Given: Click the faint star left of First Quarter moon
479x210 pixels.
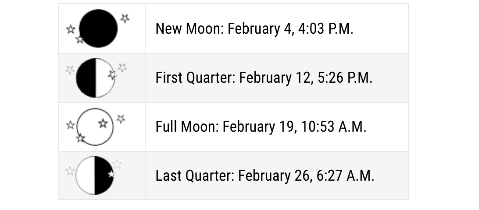Looking at the screenshot, I should point(70,70).
